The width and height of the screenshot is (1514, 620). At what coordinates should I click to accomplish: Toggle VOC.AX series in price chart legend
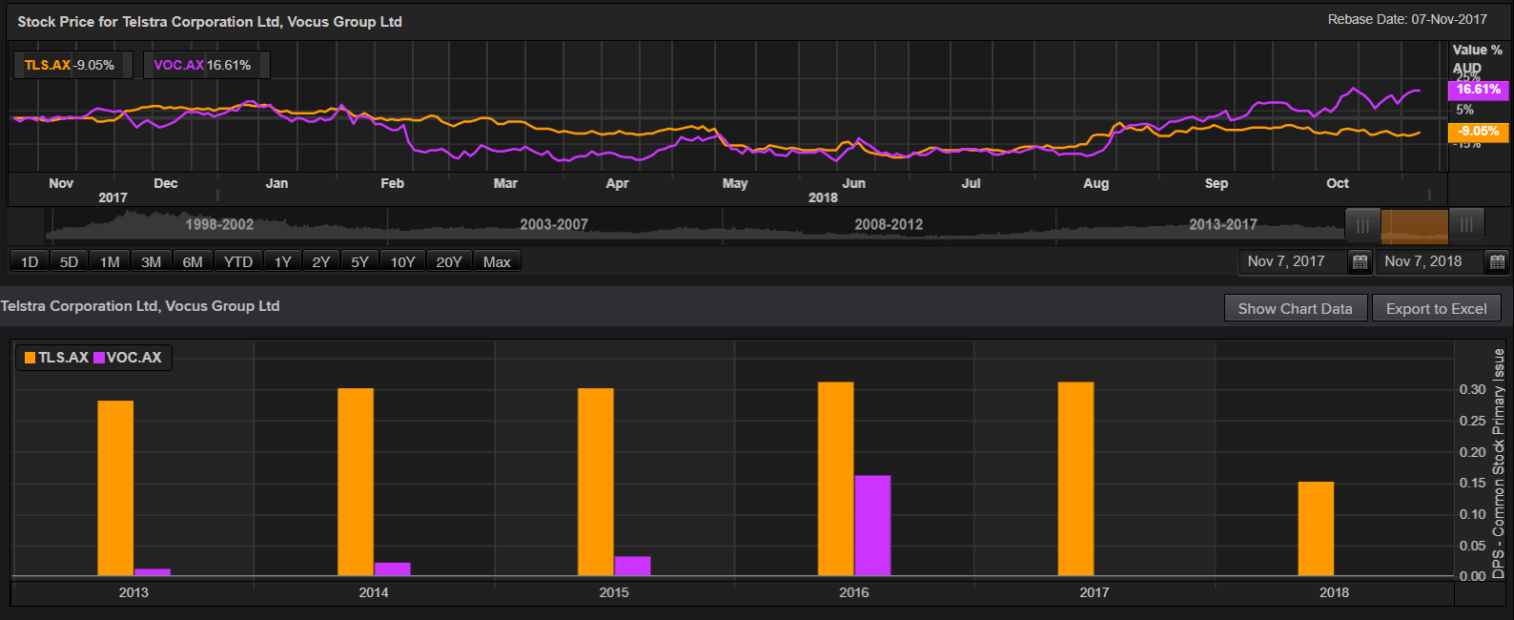click(x=206, y=65)
